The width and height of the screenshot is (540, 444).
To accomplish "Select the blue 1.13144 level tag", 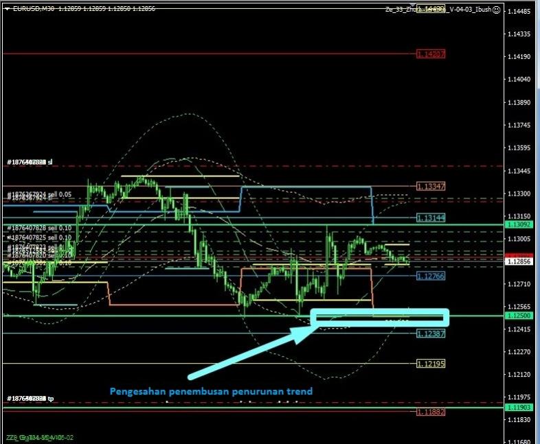I will pyautogui.click(x=431, y=218).
